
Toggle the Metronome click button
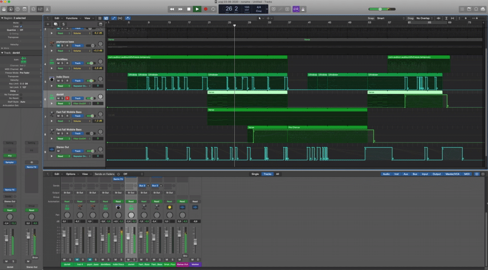[304, 9]
